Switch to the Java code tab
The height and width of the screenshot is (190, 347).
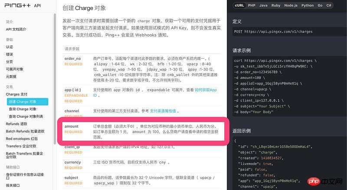[x=263, y=5]
